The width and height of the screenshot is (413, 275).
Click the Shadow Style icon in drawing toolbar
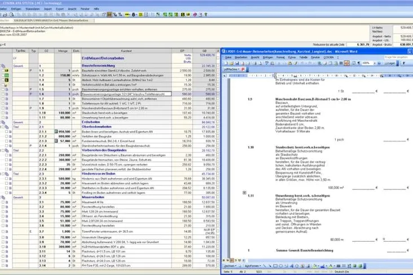coord(354,266)
